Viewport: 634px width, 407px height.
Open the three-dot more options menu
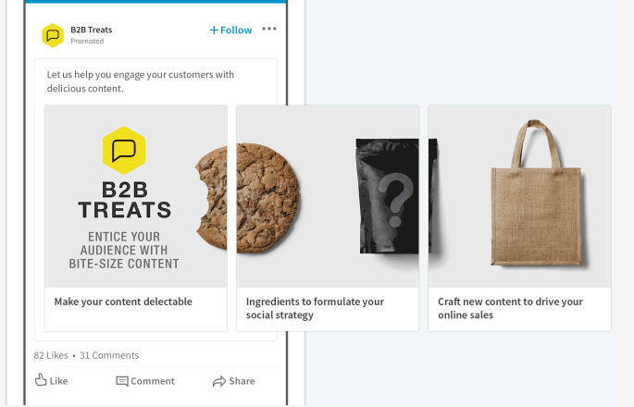[x=269, y=30]
